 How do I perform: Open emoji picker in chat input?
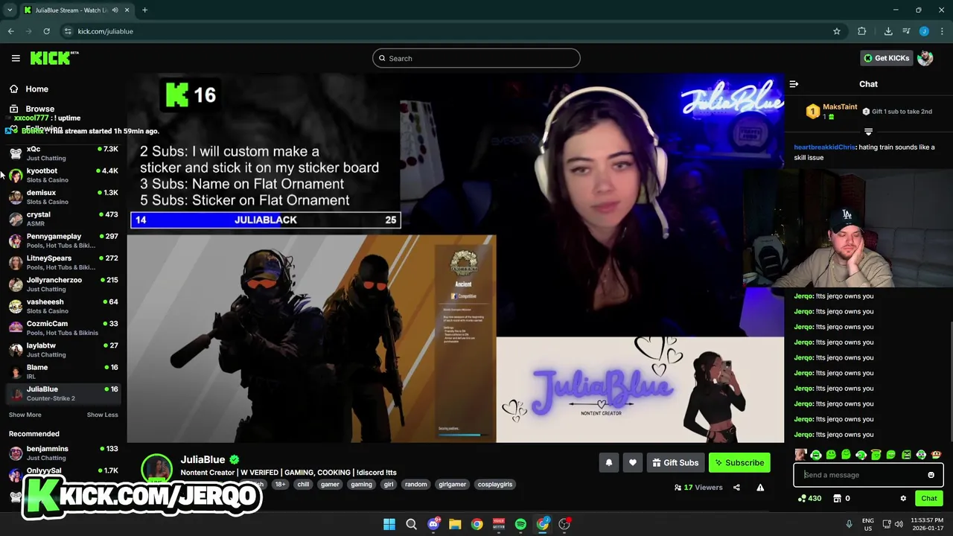(931, 475)
